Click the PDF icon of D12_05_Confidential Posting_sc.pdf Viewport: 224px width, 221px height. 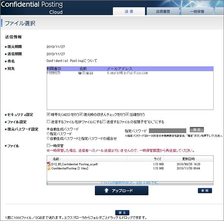49,164
